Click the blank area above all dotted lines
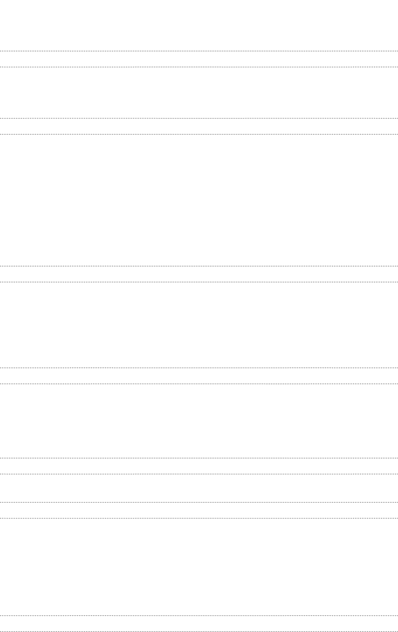 click(199, 25)
